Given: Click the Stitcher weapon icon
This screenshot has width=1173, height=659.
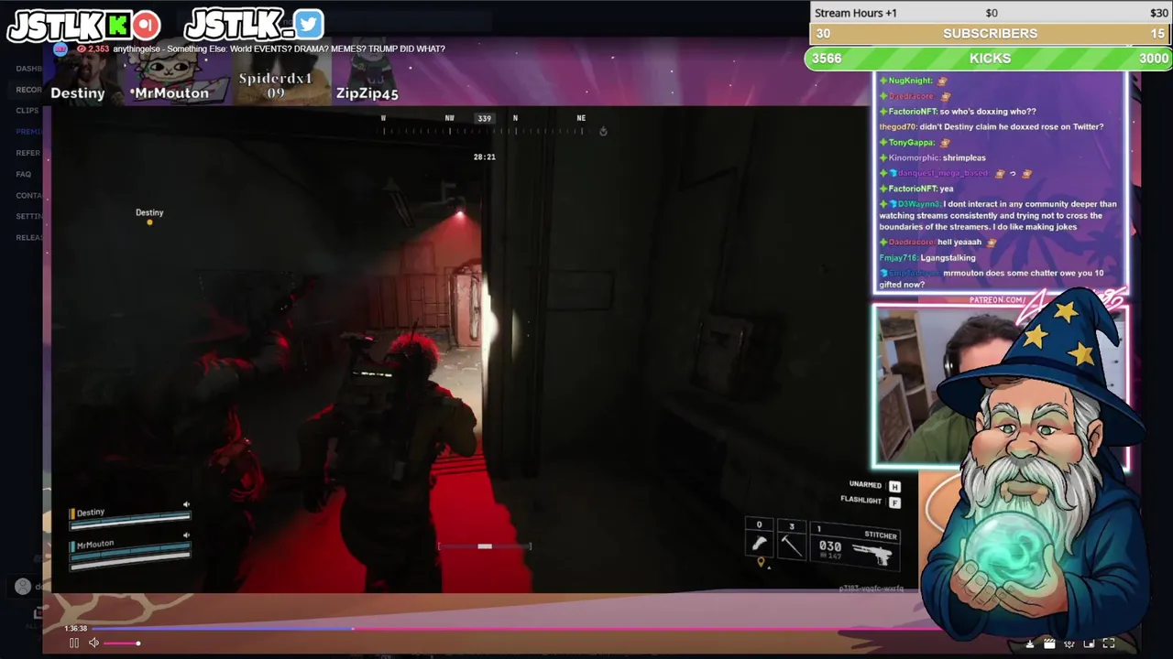Looking at the screenshot, I should point(871,553).
